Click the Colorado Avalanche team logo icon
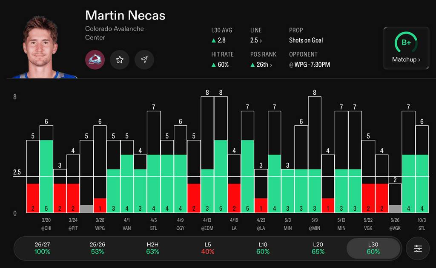 95,59
